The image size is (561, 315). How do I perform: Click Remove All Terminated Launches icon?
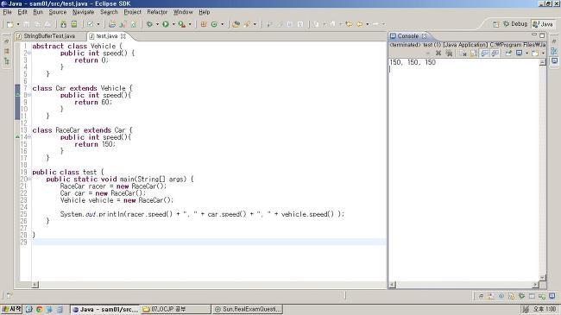tap(449, 54)
